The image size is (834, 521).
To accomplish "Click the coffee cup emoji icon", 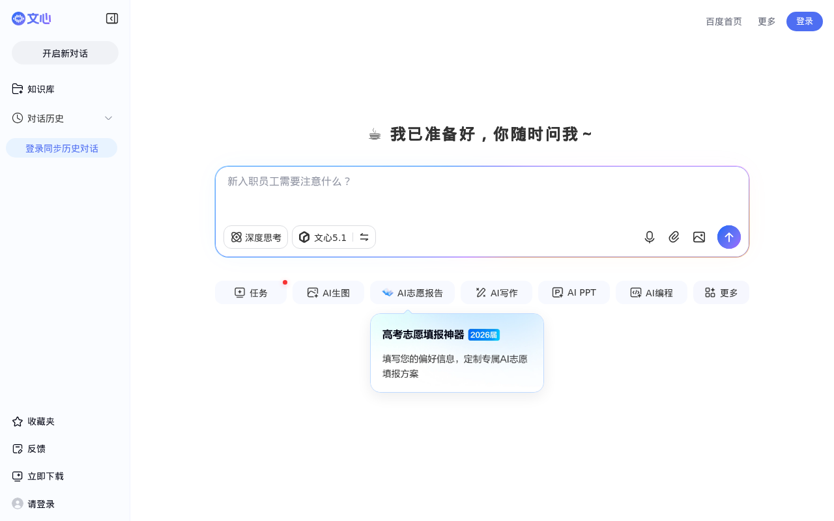I will [375, 134].
